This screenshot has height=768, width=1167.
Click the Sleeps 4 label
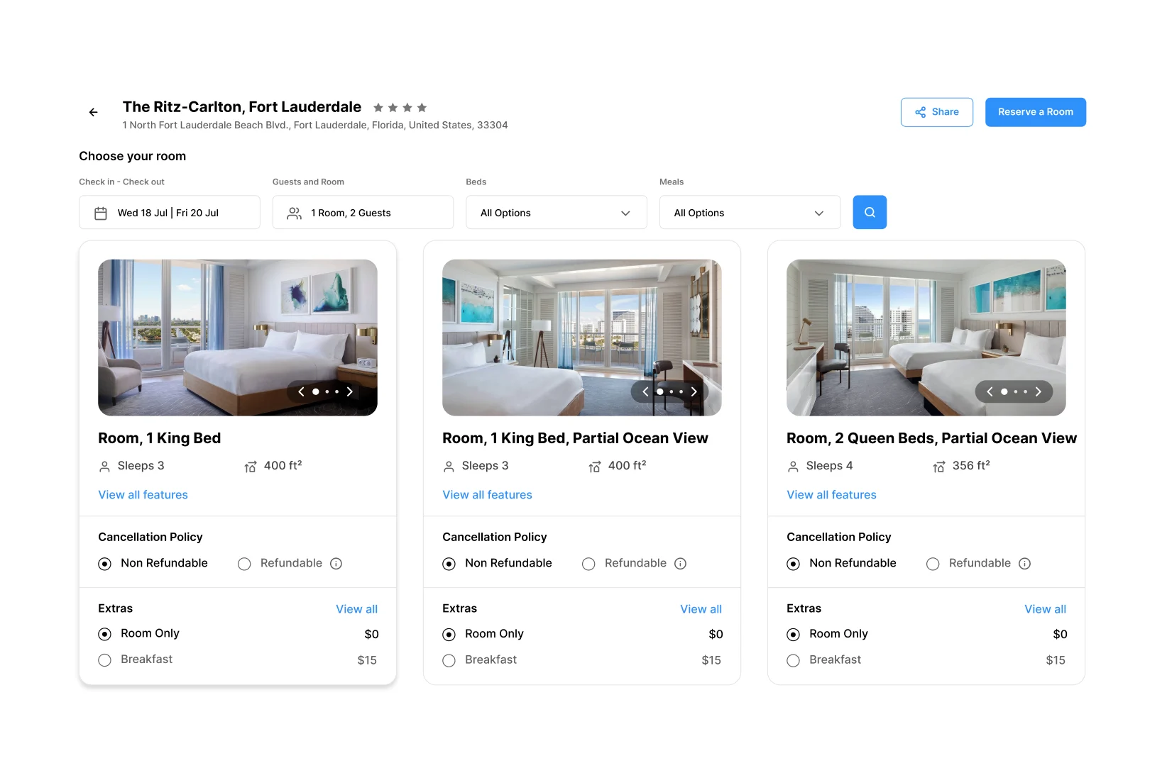point(829,466)
